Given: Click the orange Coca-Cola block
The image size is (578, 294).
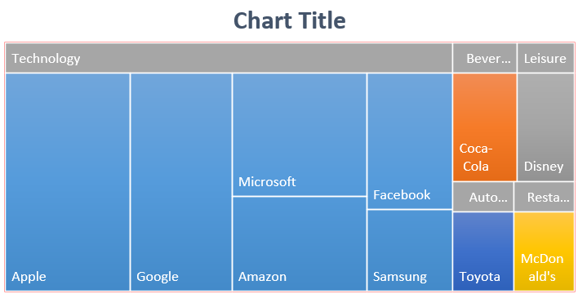Looking at the screenshot, I should [x=484, y=127].
